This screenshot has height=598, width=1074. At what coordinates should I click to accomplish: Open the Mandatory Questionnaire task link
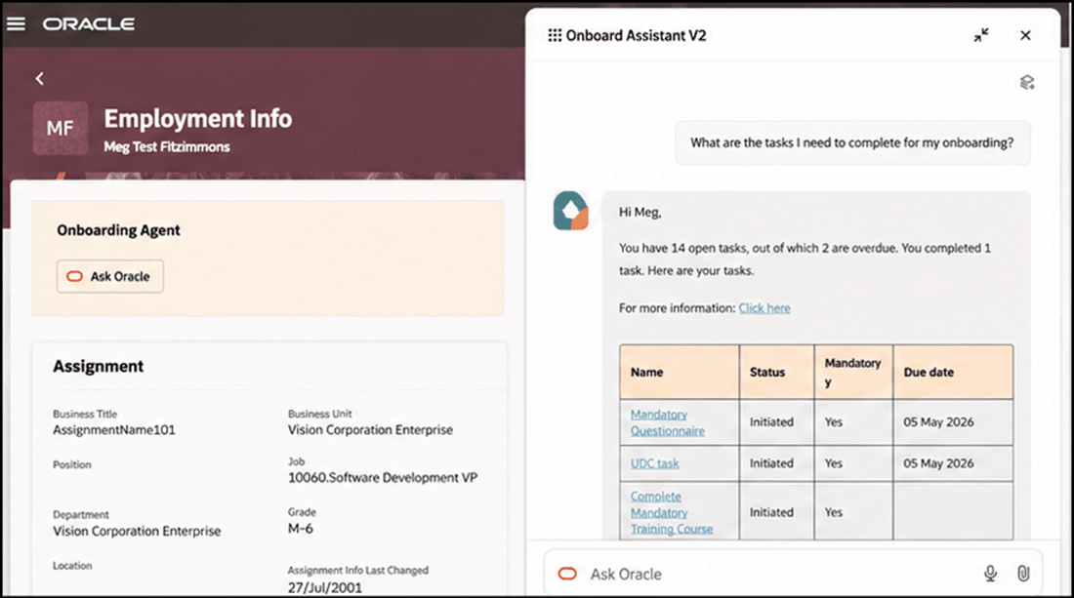click(667, 422)
